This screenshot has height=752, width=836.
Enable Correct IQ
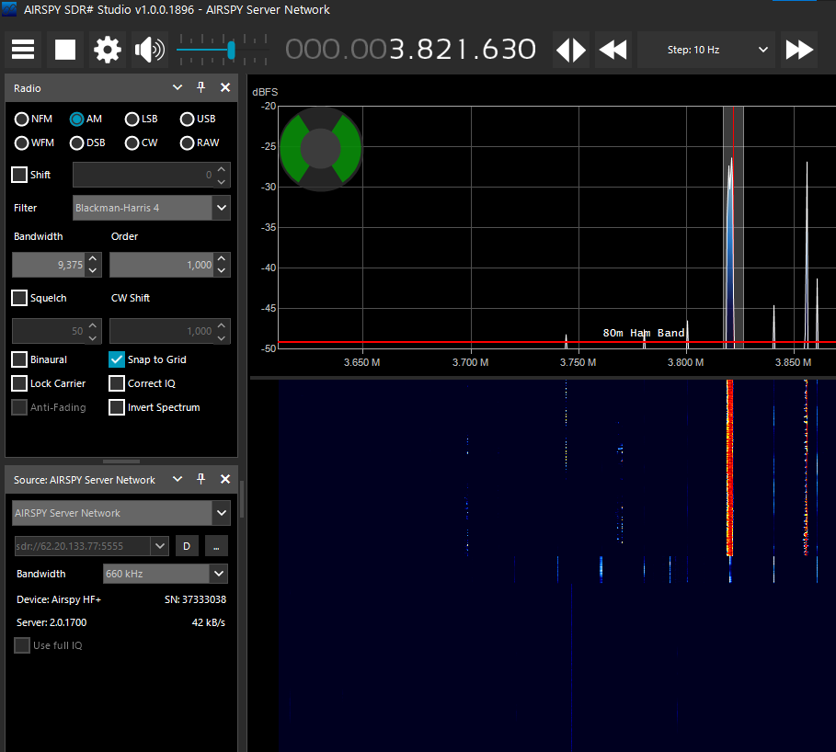[x=115, y=383]
